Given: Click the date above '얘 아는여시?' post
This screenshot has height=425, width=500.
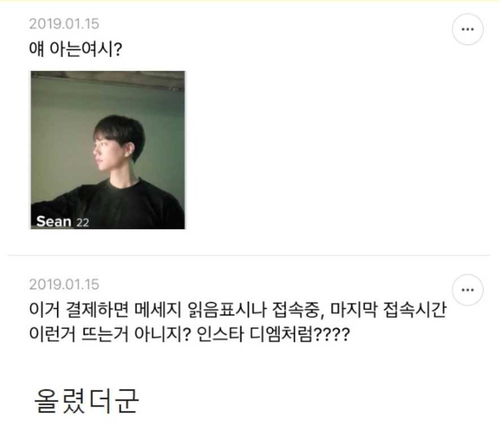Looking at the screenshot, I should [x=64, y=24].
